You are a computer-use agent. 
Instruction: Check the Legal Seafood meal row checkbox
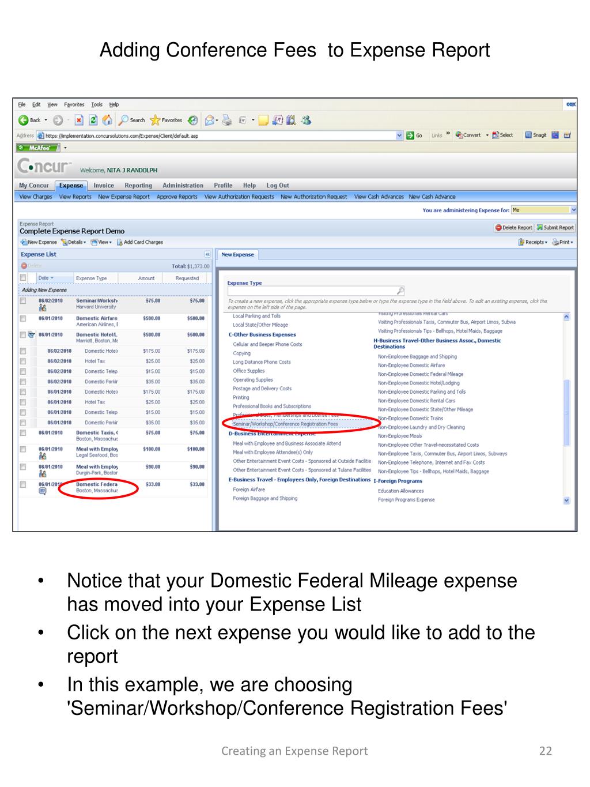23,449
